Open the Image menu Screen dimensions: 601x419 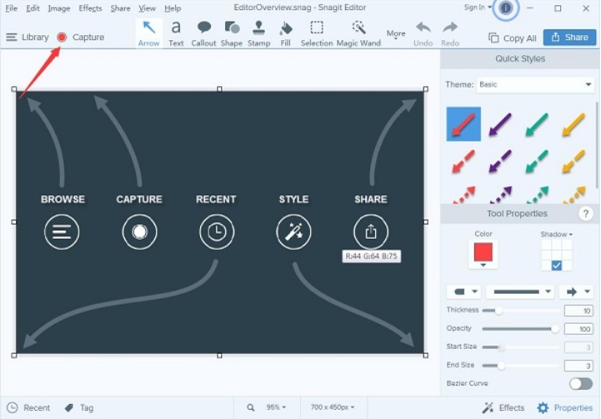tap(58, 8)
